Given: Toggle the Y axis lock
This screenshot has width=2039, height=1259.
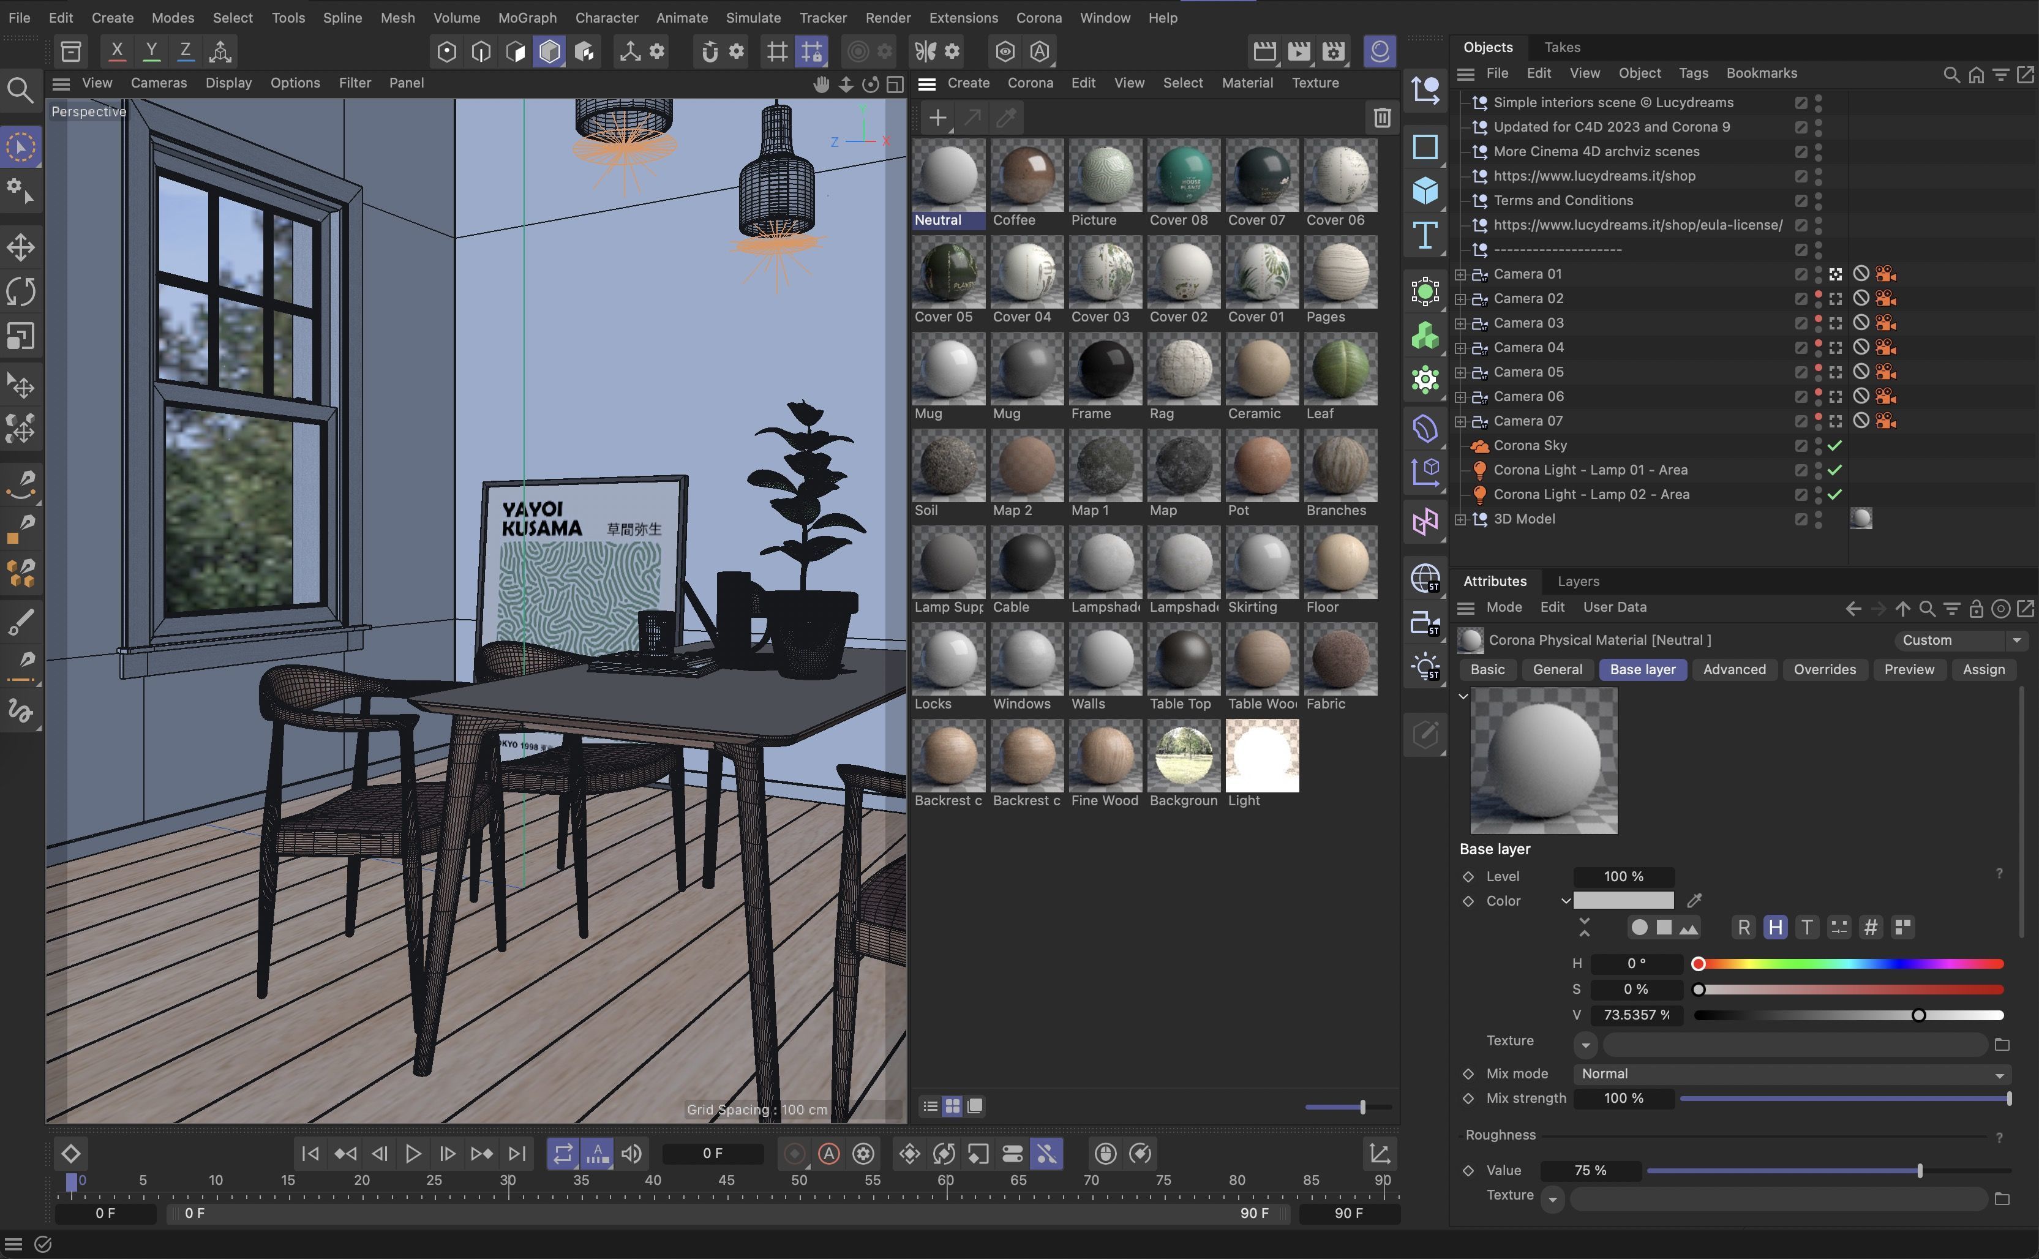Looking at the screenshot, I should pos(151,51).
